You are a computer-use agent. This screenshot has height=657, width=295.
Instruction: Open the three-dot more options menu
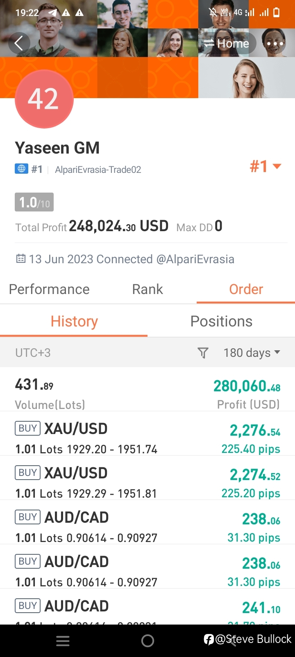click(x=275, y=44)
